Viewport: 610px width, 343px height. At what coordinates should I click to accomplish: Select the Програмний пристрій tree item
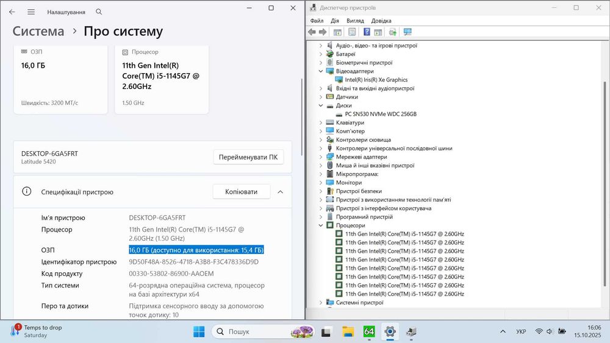click(x=364, y=217)
